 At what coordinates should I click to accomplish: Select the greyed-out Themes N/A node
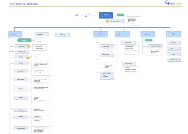coord(21,89)
